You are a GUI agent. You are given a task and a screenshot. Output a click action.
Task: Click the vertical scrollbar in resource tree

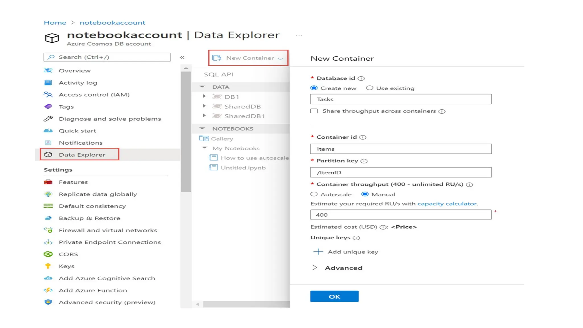(186, 131)
